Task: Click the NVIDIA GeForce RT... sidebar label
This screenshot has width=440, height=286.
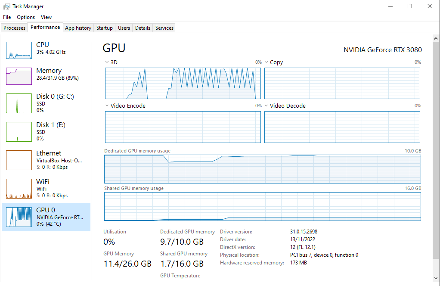Action: pyautogui.click(x=60, y=217)
